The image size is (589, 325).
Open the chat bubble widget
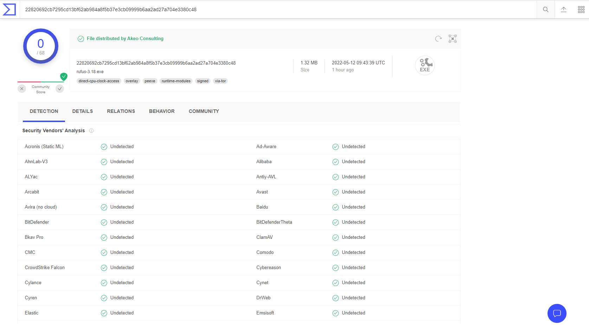[x=557, y=313]
